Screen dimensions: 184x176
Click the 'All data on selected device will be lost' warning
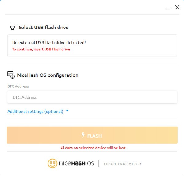click(x=94, y=148)
